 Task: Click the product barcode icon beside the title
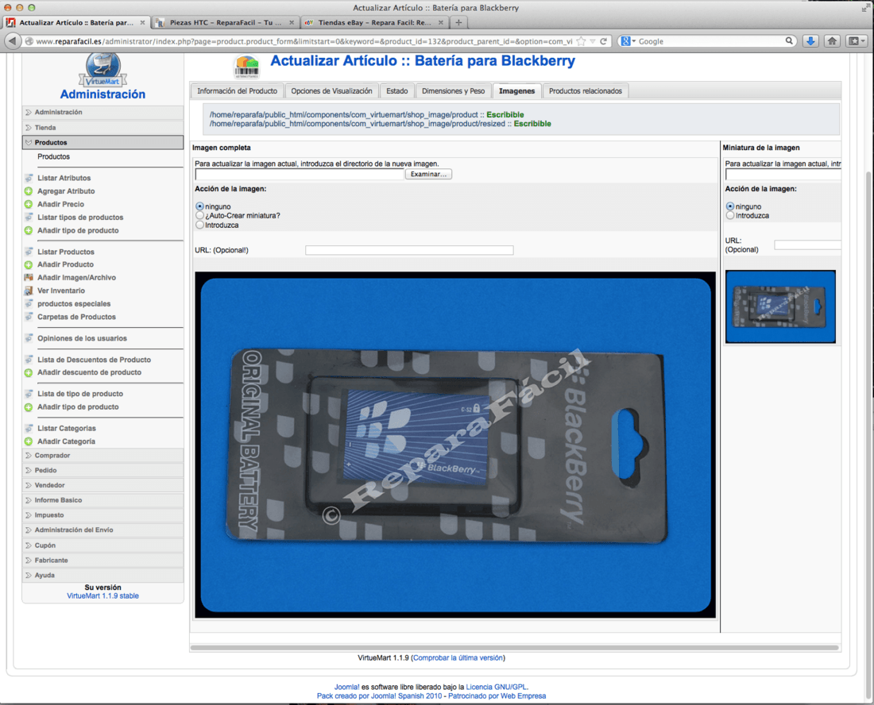point(246,67)
